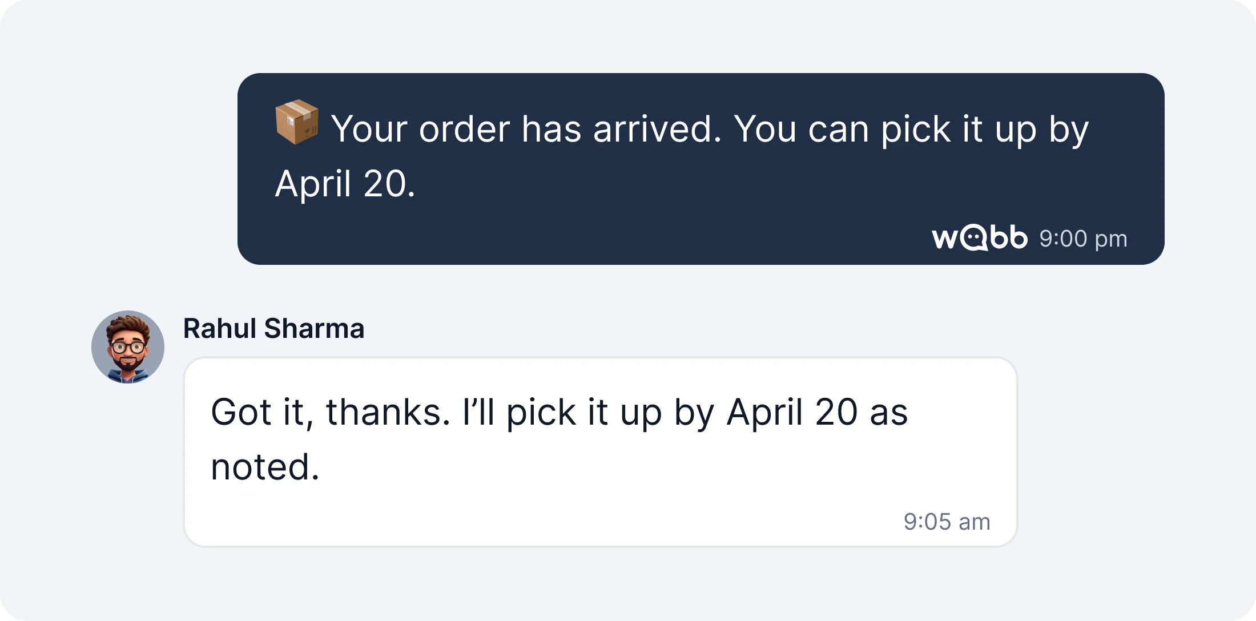The width and height of the screenshot is (1256, 621).
Task: Click the word "noted." in the reply
Action: pyautogui.click(x=265, y=467)
